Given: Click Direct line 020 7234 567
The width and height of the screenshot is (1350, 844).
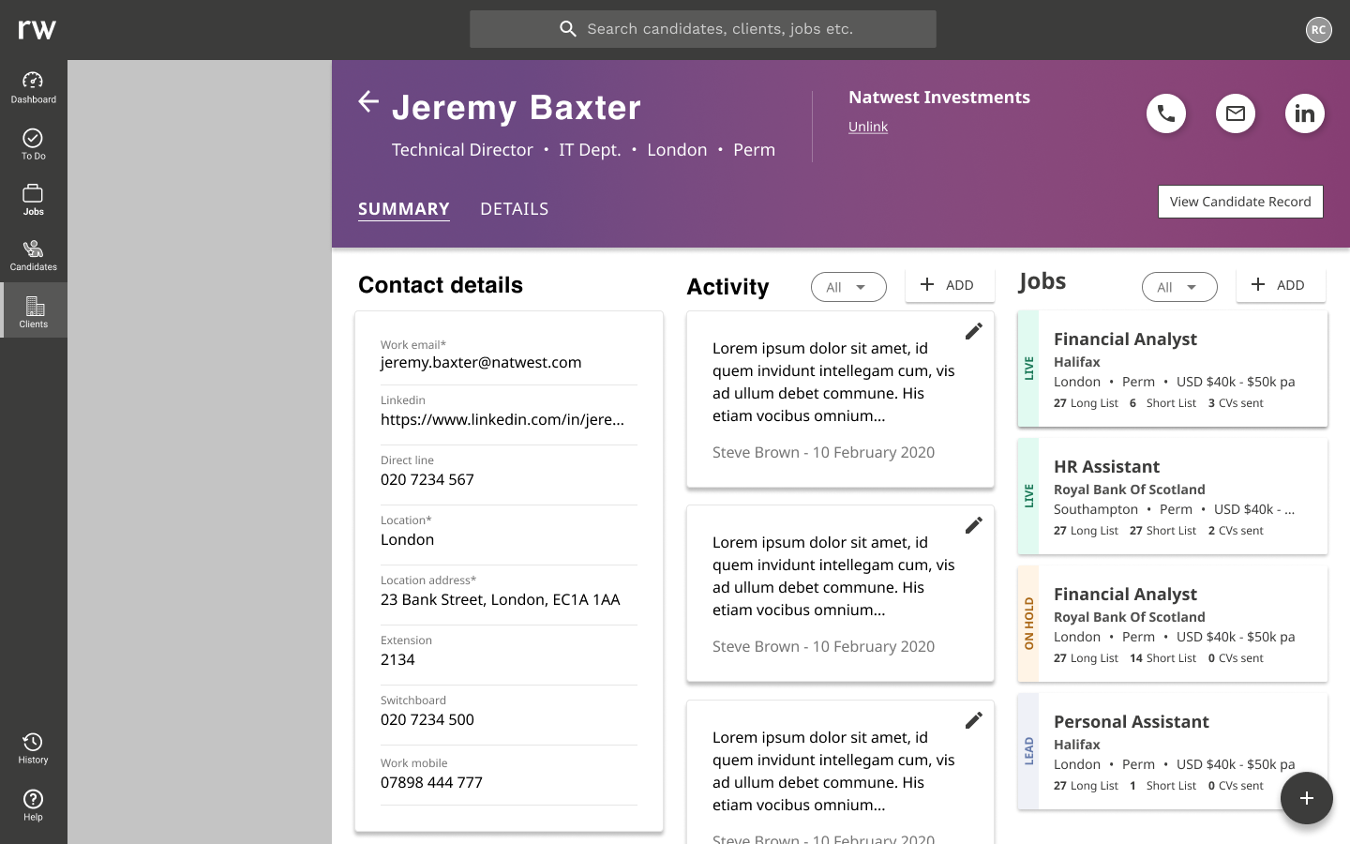Looking at the screenshot, I should 427,480.
